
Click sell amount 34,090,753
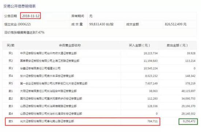coord(189,99)
